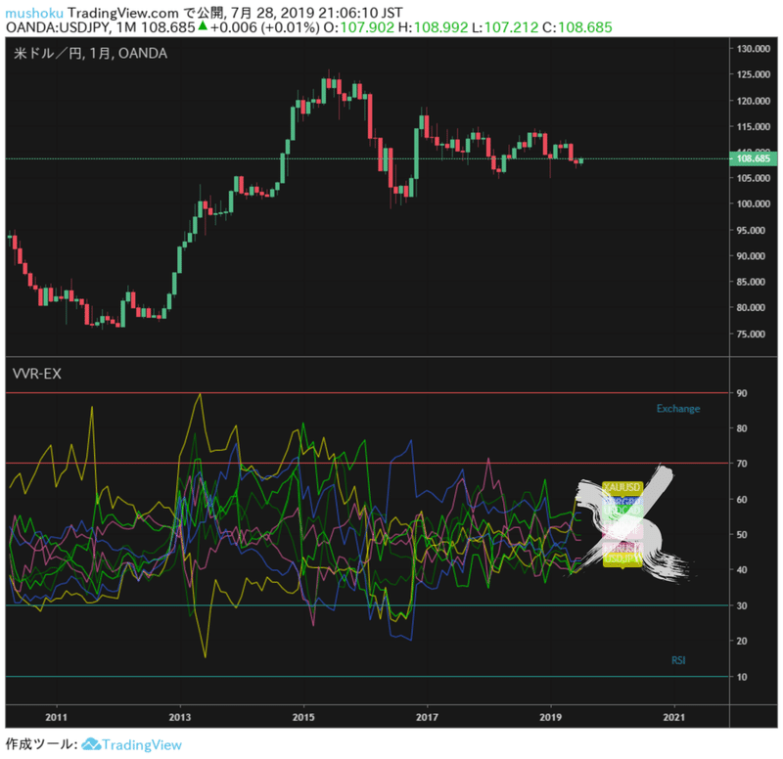The image size is (783, 759).
Task: Click the Exchange label in indicator pane
Action: [x=677, y=408]
